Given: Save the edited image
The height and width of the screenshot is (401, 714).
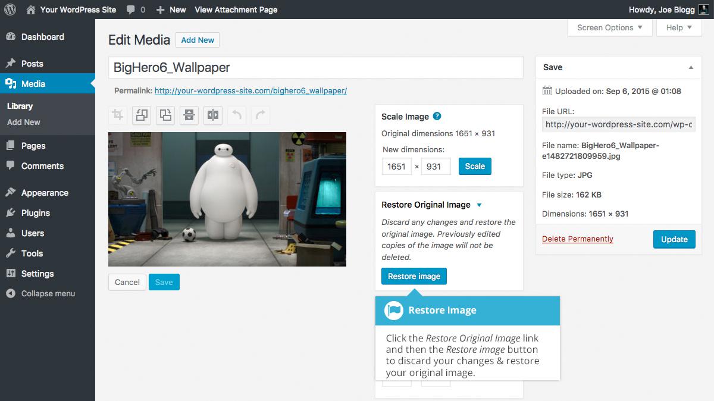Looking at the screenshot, I should [164, 282].
